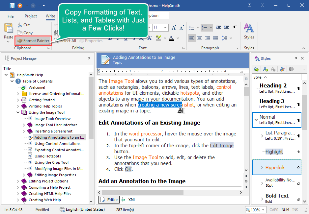Open the Project ribbon tab
Image resolution: width=309 pixels, height=214 pixels.
[31, 16]
